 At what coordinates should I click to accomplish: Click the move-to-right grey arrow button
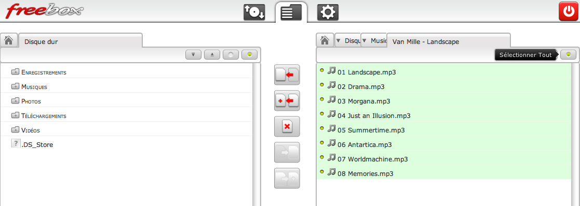click(x=287, y=152)
